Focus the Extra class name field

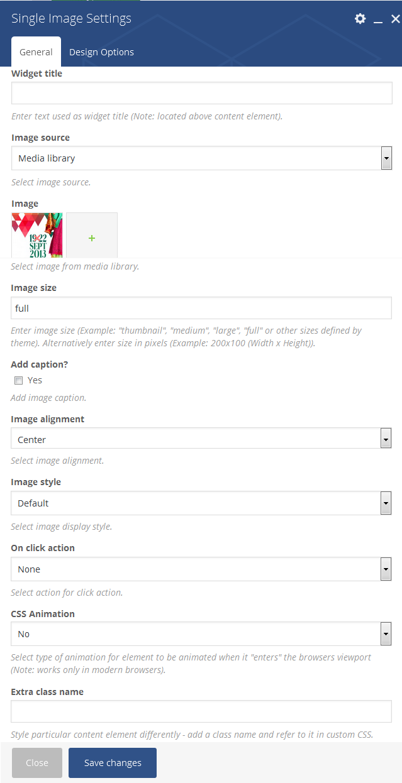click(x=201, y=711)
